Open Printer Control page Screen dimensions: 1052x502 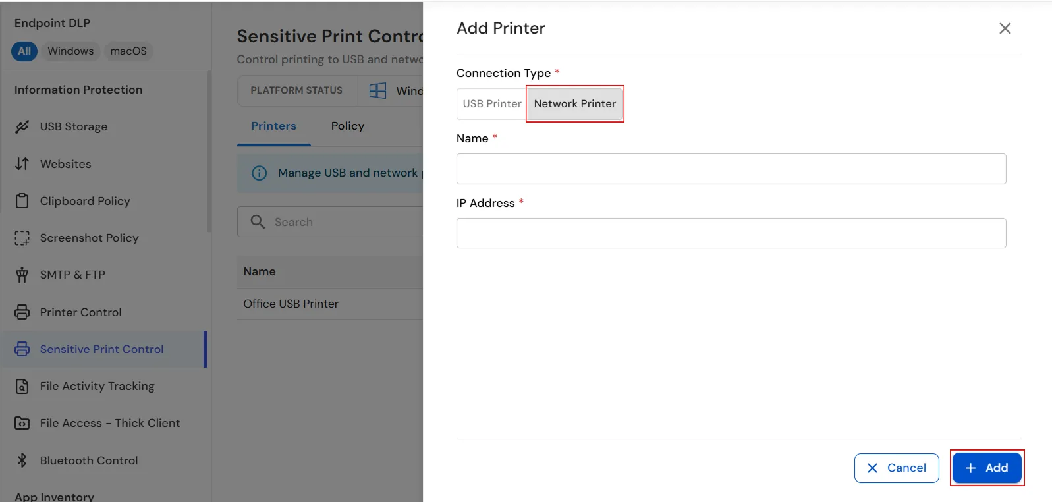click(x=104, y=312)
